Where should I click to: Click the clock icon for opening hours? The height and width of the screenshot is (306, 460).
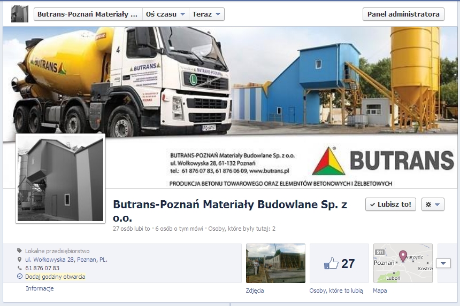[x=20, y=277]
